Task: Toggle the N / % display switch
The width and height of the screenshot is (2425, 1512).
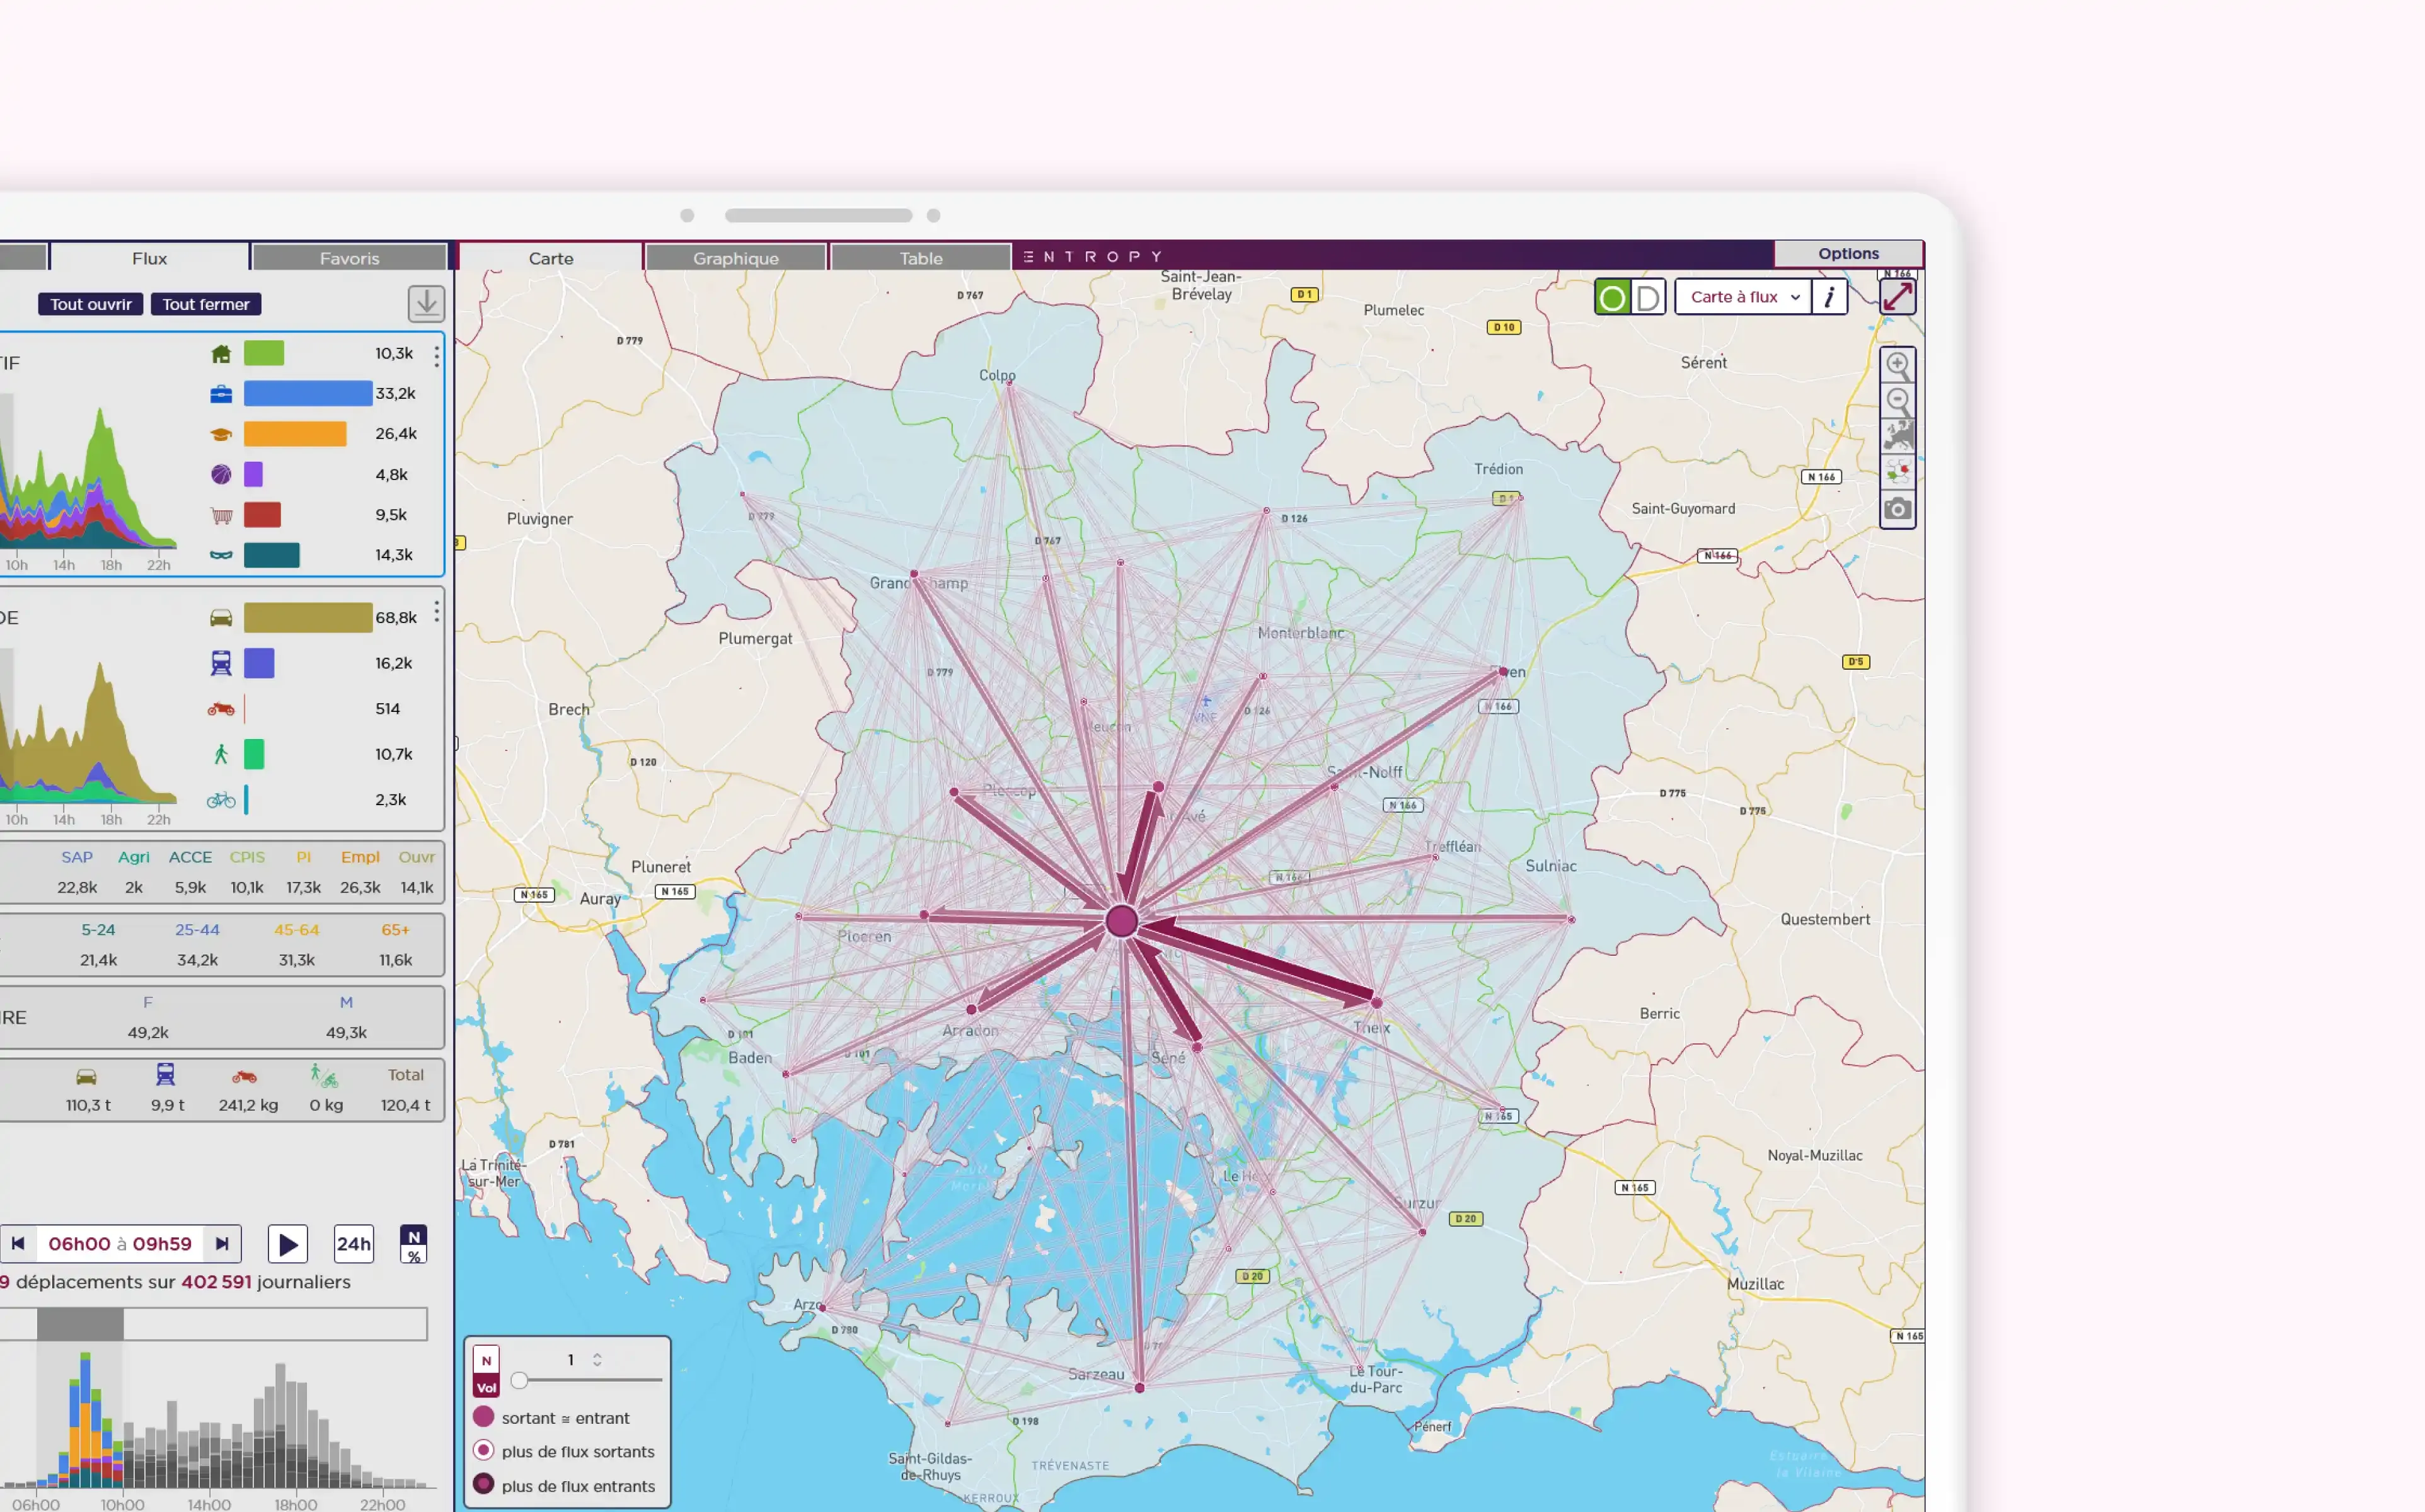Action: (x=413, y=1244)
